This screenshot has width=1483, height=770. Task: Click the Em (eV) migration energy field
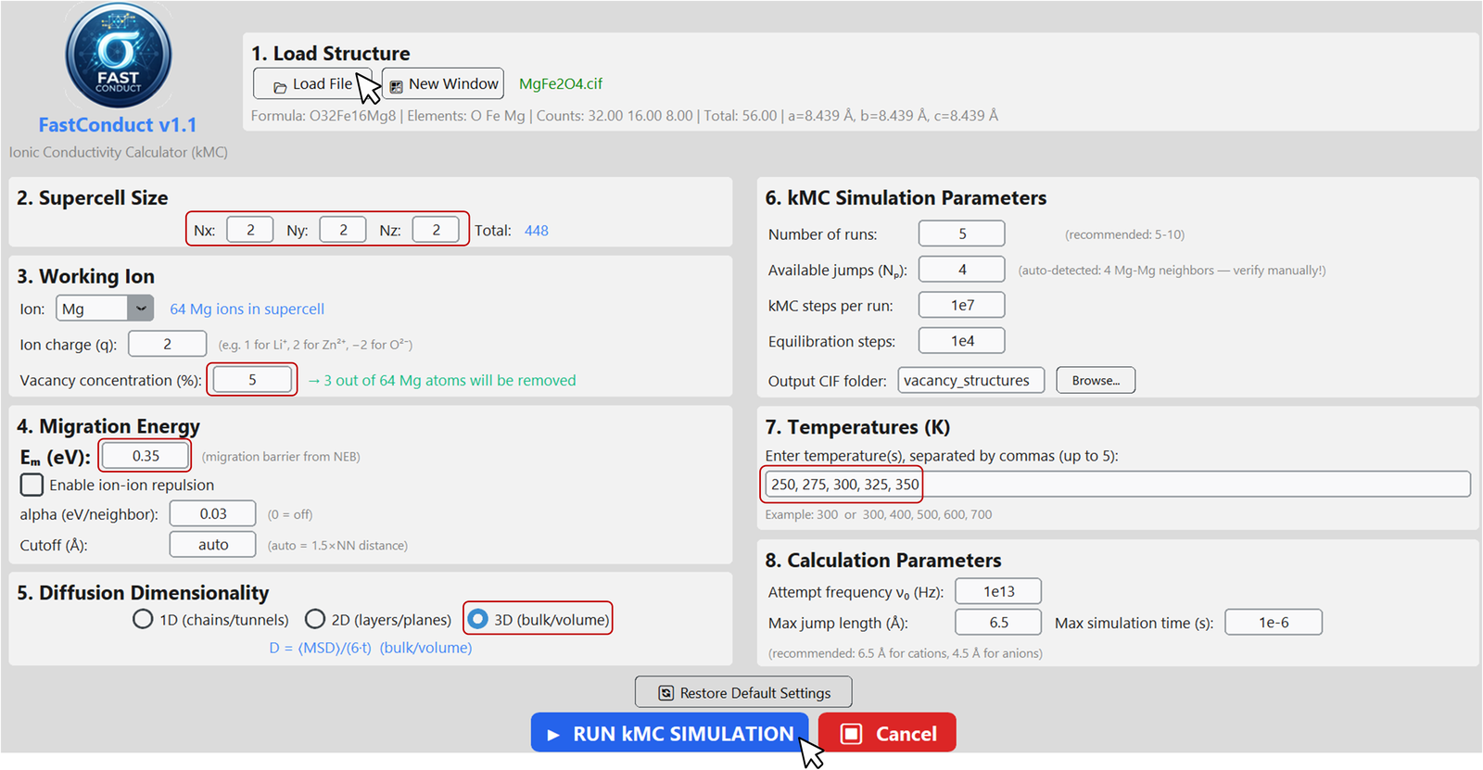(146, 456)
